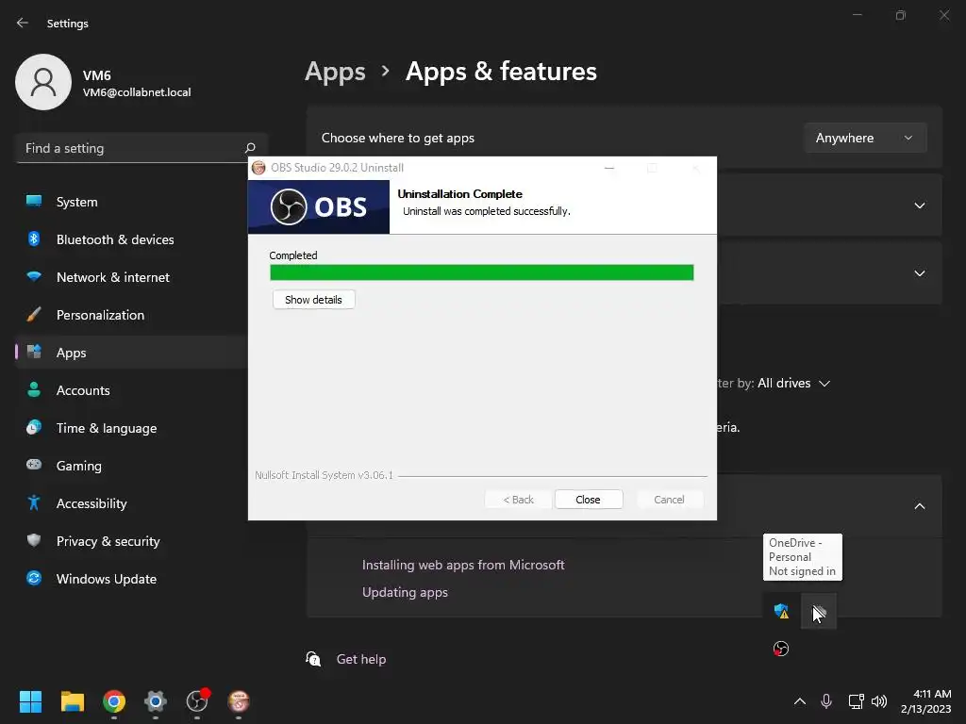Click the VM6 user avatar
The height and width of the screenshot is (724, 966).
click(43, 82)
